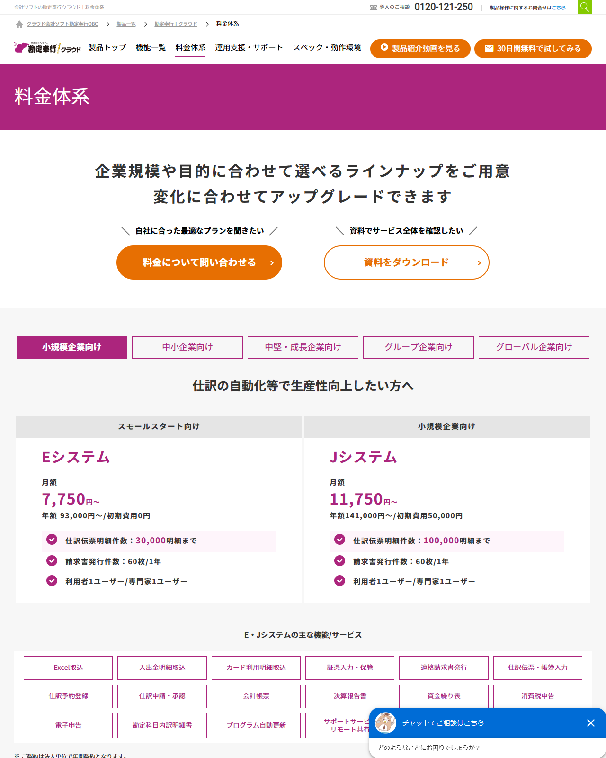
Task: Open 運用支援・サポート navigation item
Action: tap(249, 47)
